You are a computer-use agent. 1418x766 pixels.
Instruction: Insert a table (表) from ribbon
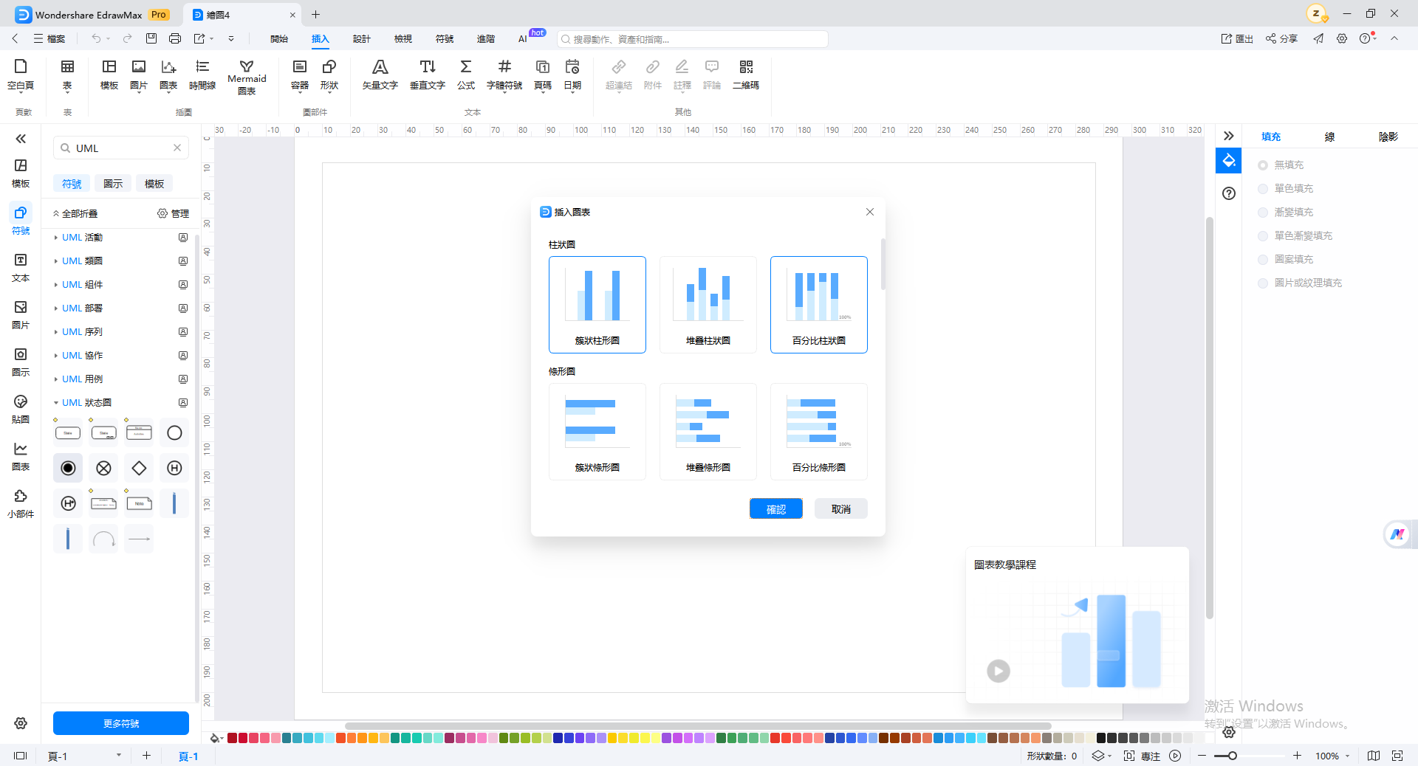point(67,75)
